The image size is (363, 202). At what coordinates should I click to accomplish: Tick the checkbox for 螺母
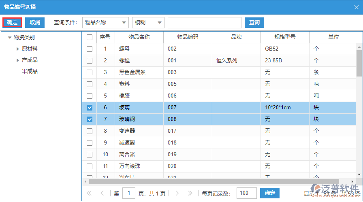[90, 49]
